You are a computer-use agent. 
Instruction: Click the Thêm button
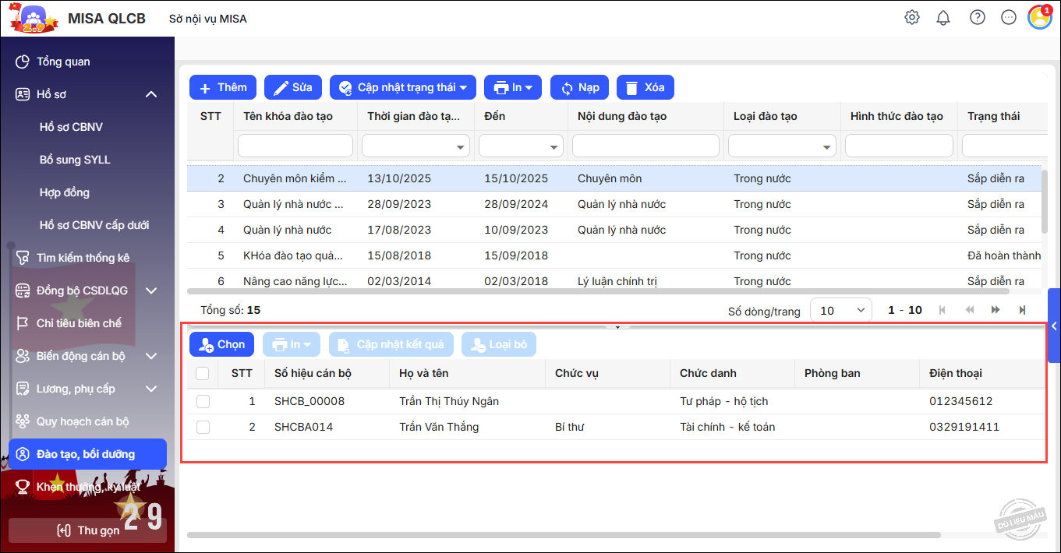tap(222, 87)
